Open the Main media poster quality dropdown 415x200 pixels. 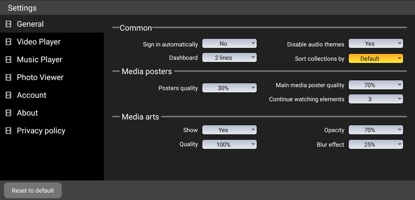pyautogui.click(x=375, y=85)
